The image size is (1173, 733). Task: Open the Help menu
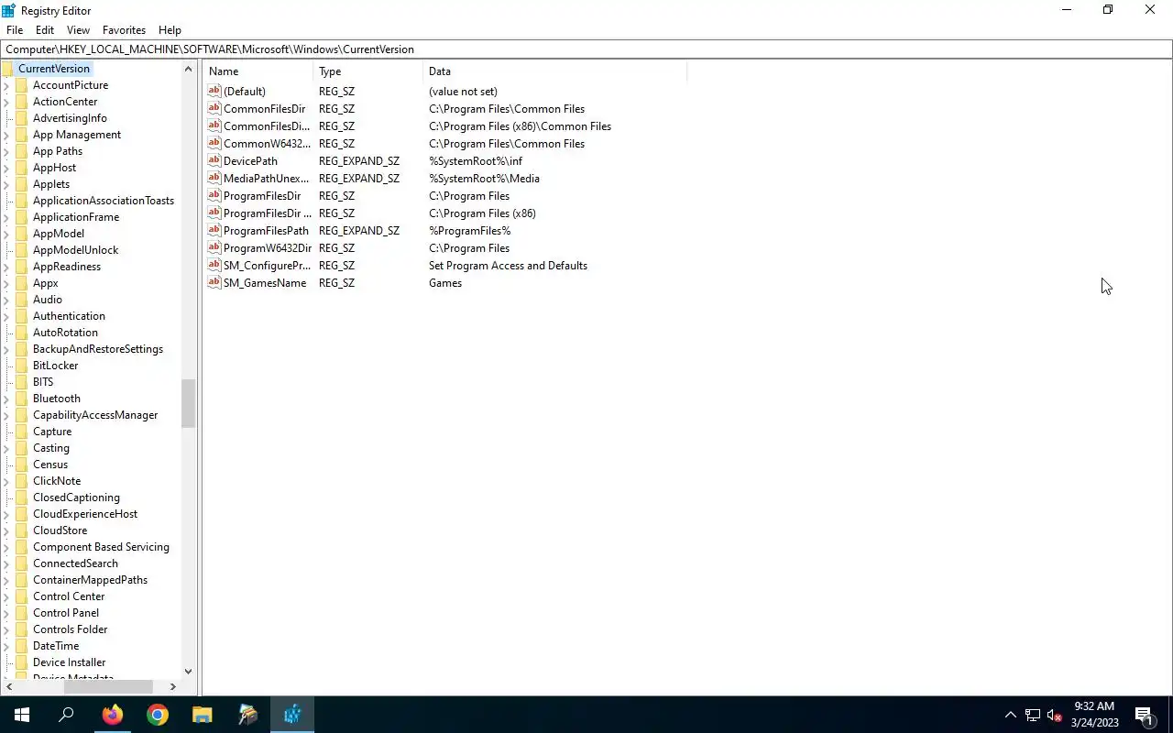point(170,30)
